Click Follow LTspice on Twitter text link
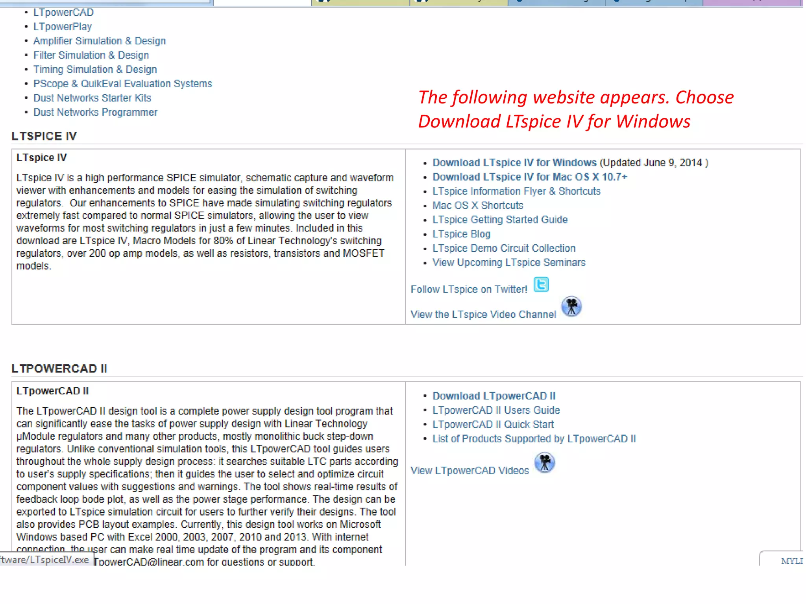 click(x=468, y=289)
